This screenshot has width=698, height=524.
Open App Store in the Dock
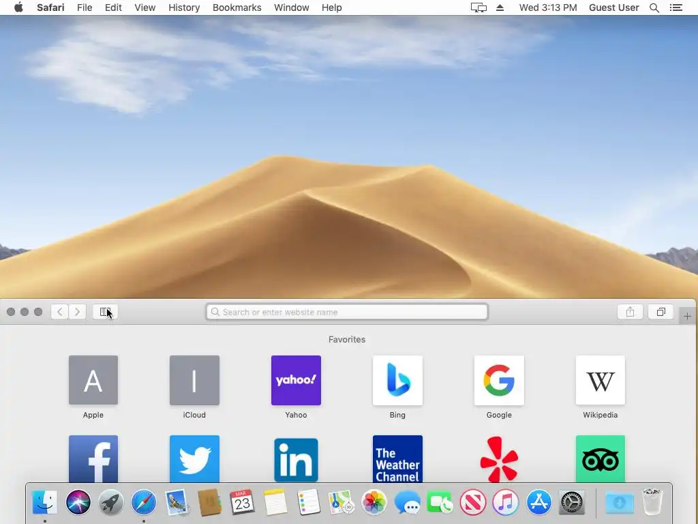point(538,502)
